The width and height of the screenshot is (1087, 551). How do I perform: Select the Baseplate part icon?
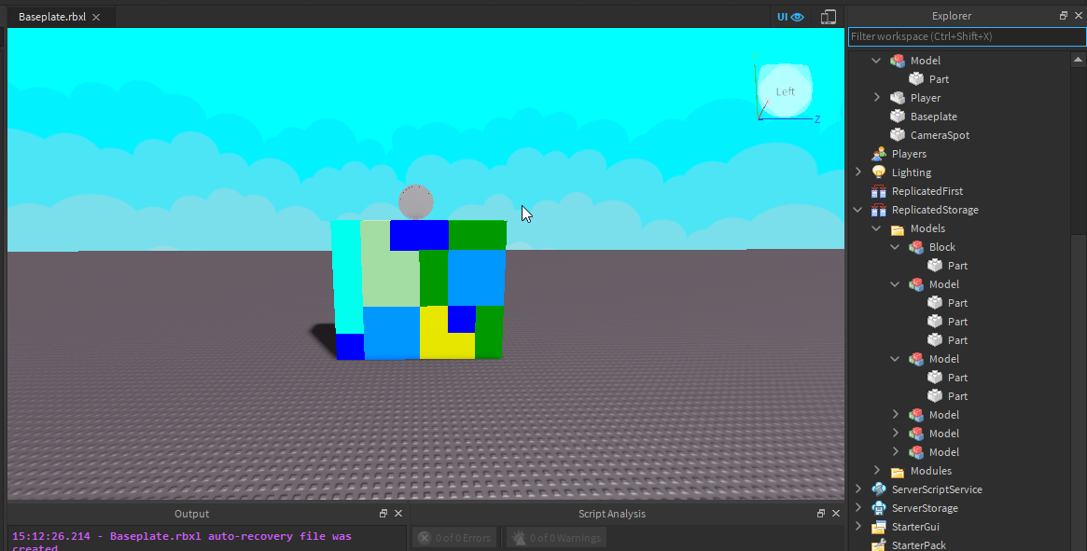click(x=897, y=116)
